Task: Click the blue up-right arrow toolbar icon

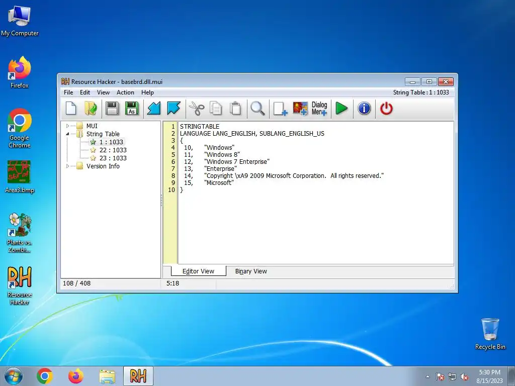Action: 174,109
